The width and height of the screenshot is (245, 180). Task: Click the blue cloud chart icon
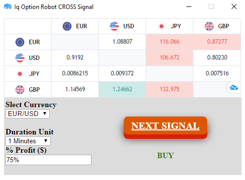234,87
